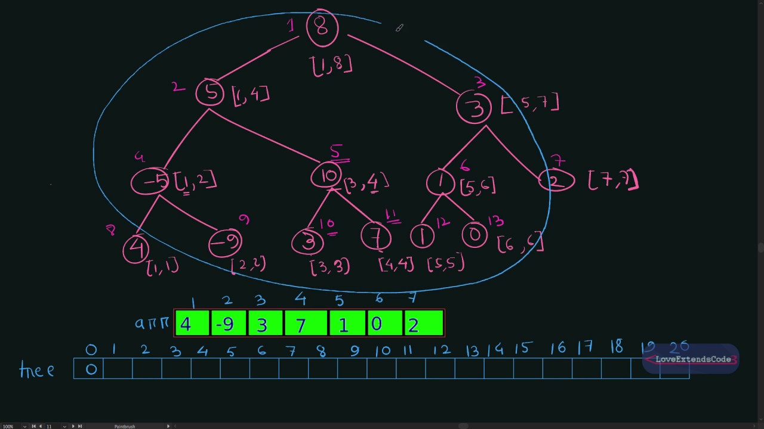
Task: Click the horizontal scrollbar thumb
Action: click(x=463, y=426)
